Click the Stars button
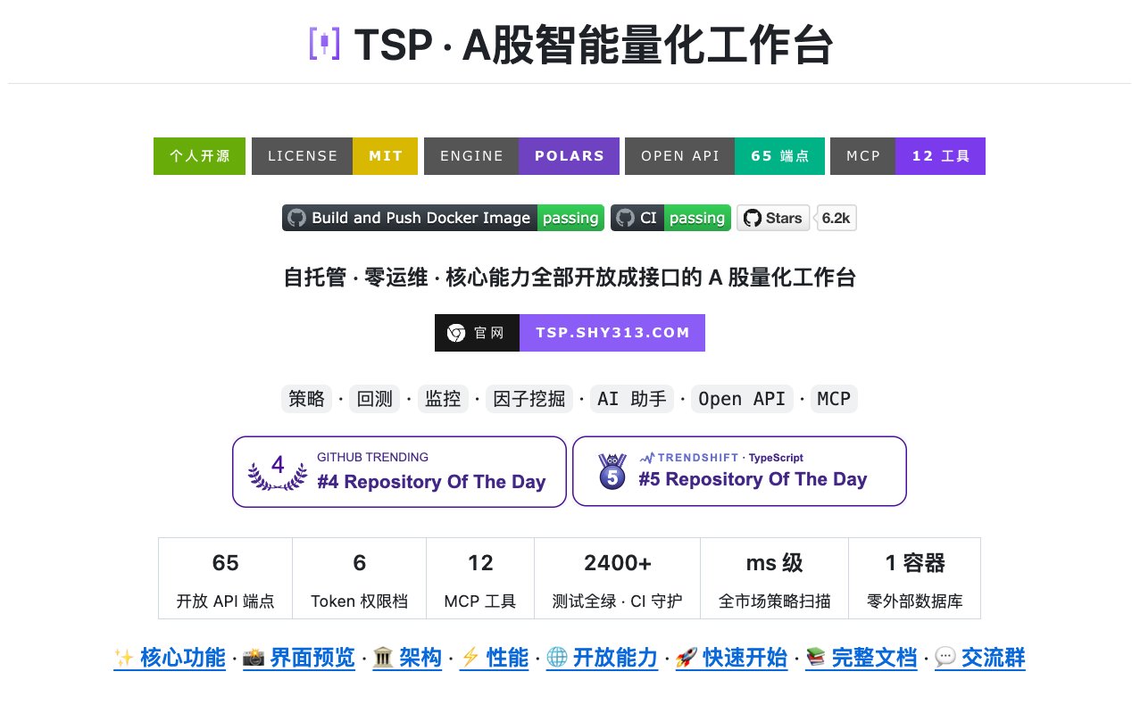 [x=773, y=218]
